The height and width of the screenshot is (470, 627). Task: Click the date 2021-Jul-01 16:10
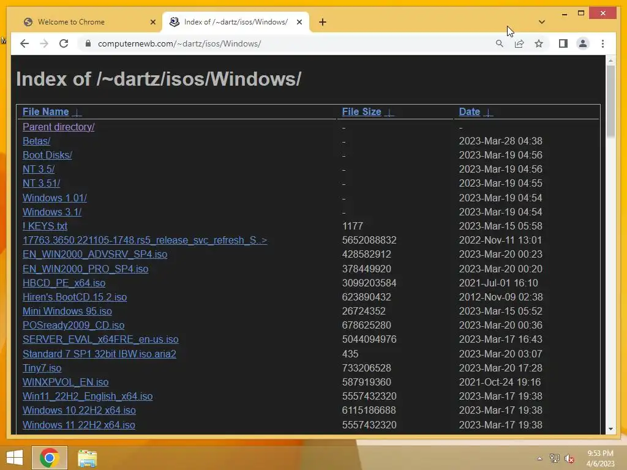click(498, 283)
